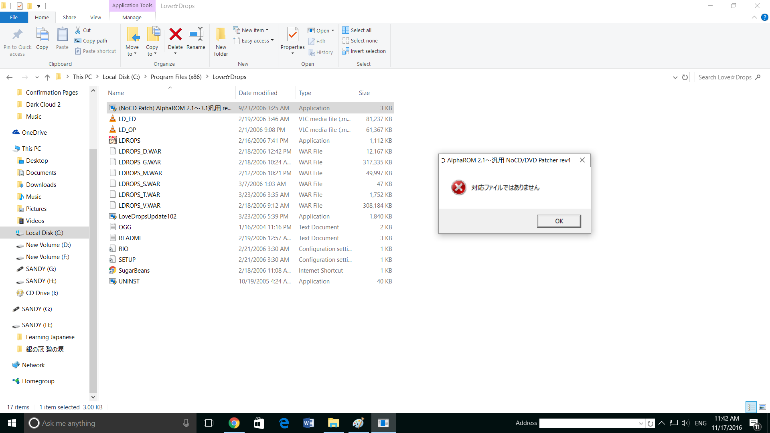Viewport: 770px width, 433px height.
Task: Click Select all in ribbon
Action: tap(357, 30)
